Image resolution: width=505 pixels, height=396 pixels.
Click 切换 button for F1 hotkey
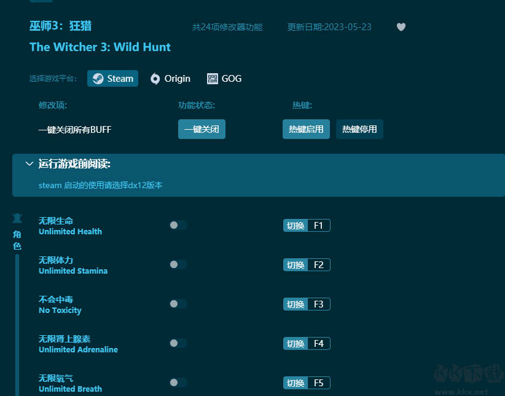pos(296,226)
